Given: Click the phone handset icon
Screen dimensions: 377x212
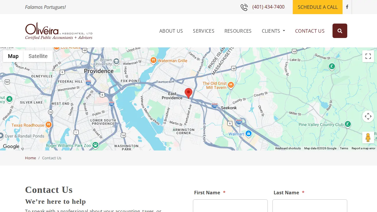Looking at the screenshot, I should click(x=244, y=7).
